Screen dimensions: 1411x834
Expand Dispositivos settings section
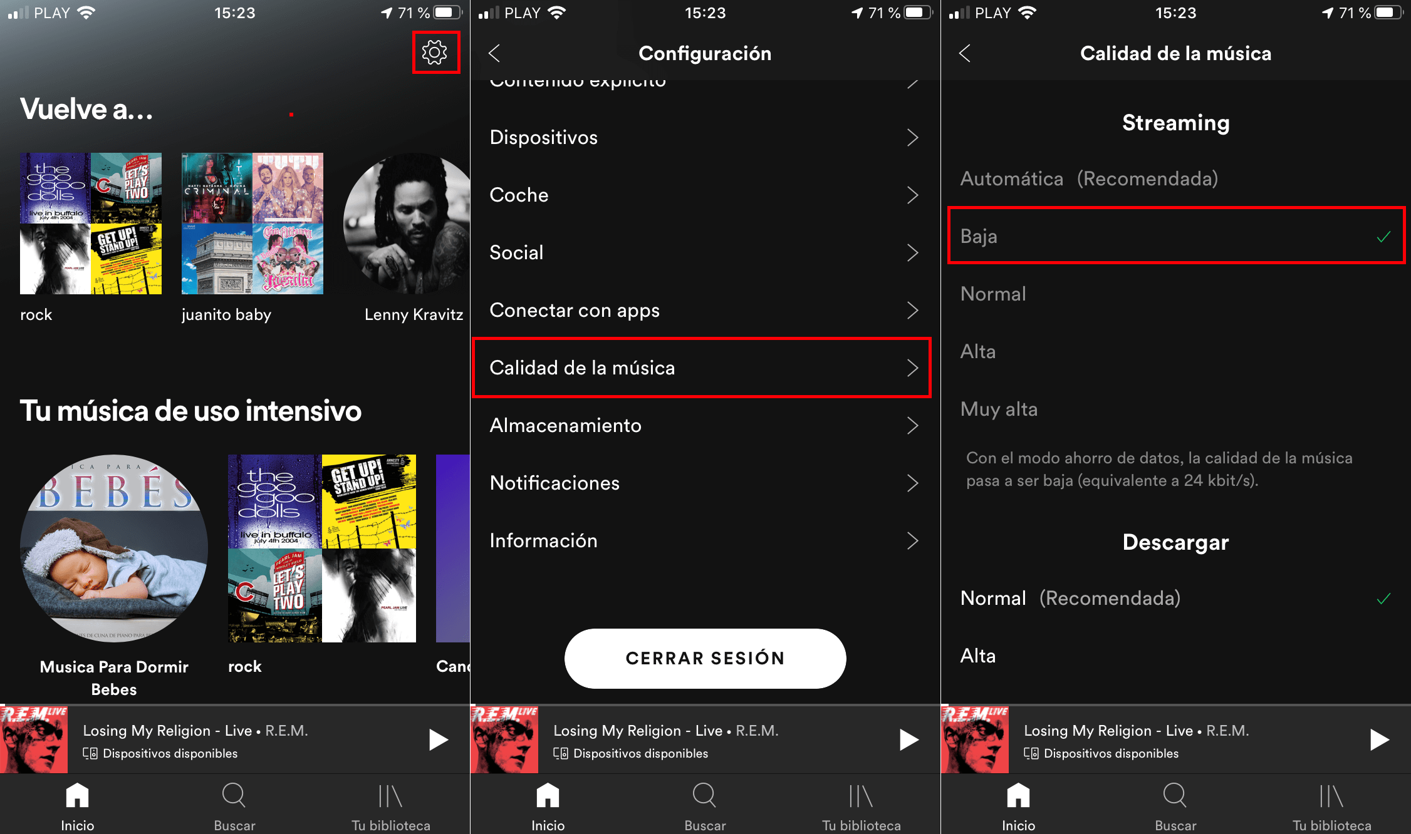pos(705,138)
